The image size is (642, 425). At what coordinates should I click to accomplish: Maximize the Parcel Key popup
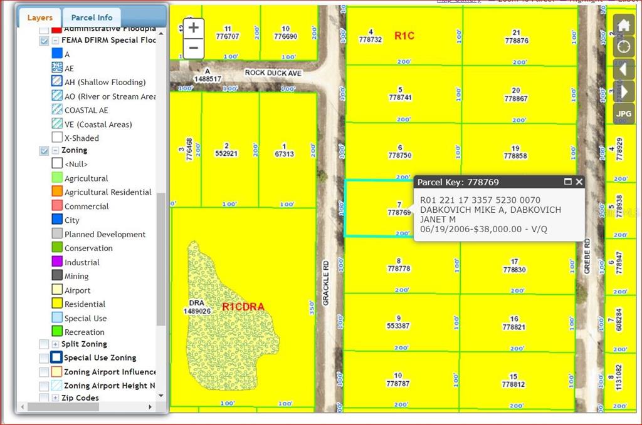coord(567,182)
